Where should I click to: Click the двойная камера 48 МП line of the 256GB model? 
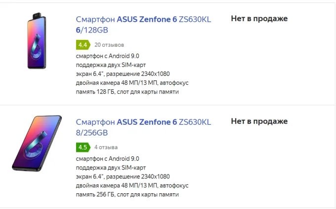pos(132,186)
